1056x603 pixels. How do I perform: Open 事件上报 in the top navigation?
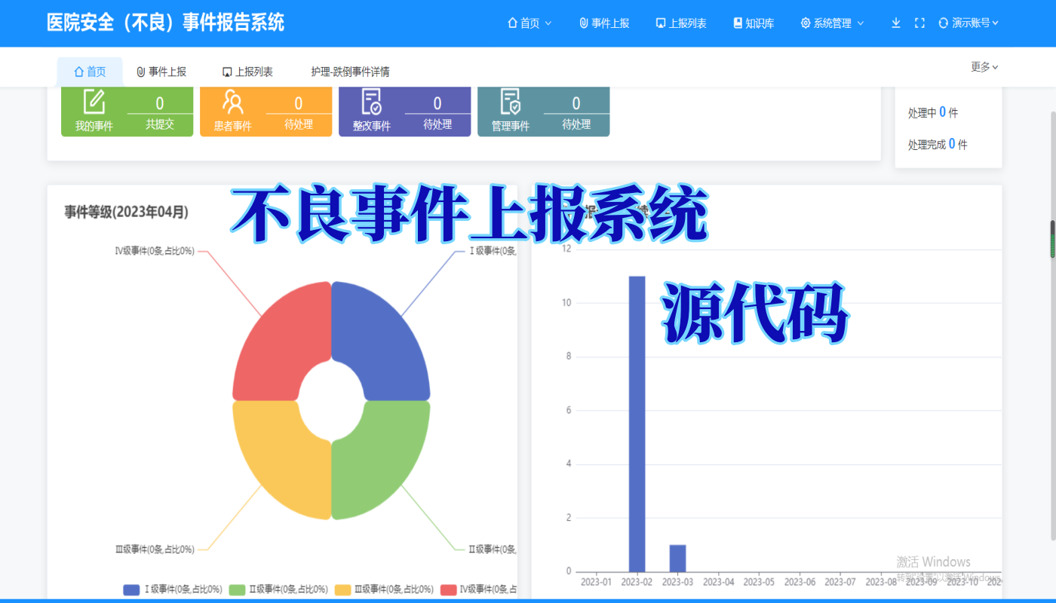604,23
